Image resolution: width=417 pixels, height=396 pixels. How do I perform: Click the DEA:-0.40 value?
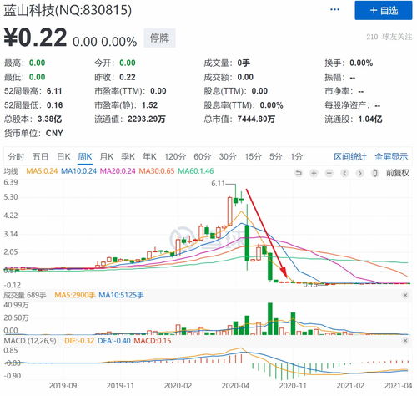[x=113, y=341]
